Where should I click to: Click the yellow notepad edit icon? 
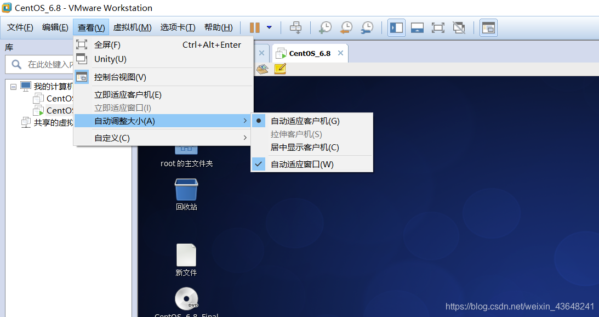tap(280, 69)
